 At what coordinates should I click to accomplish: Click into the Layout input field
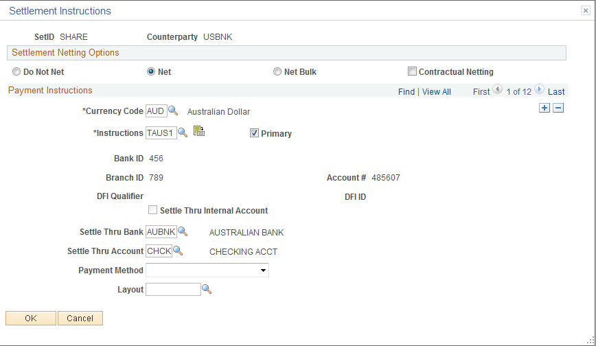pyautogui.click(x=173, y=289)
